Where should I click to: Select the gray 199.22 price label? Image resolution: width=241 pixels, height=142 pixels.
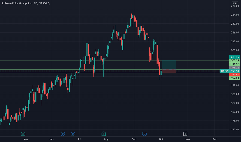pyautogui.click(x=235, y=68)
